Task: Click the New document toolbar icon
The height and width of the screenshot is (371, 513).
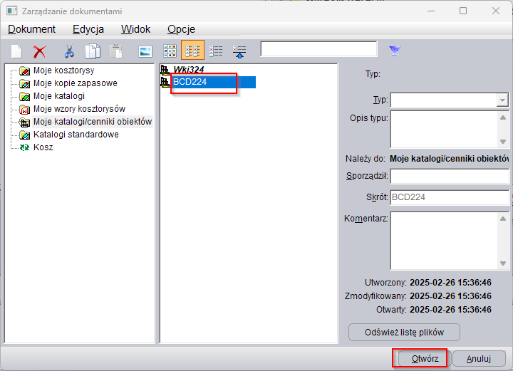Action: 16,51
